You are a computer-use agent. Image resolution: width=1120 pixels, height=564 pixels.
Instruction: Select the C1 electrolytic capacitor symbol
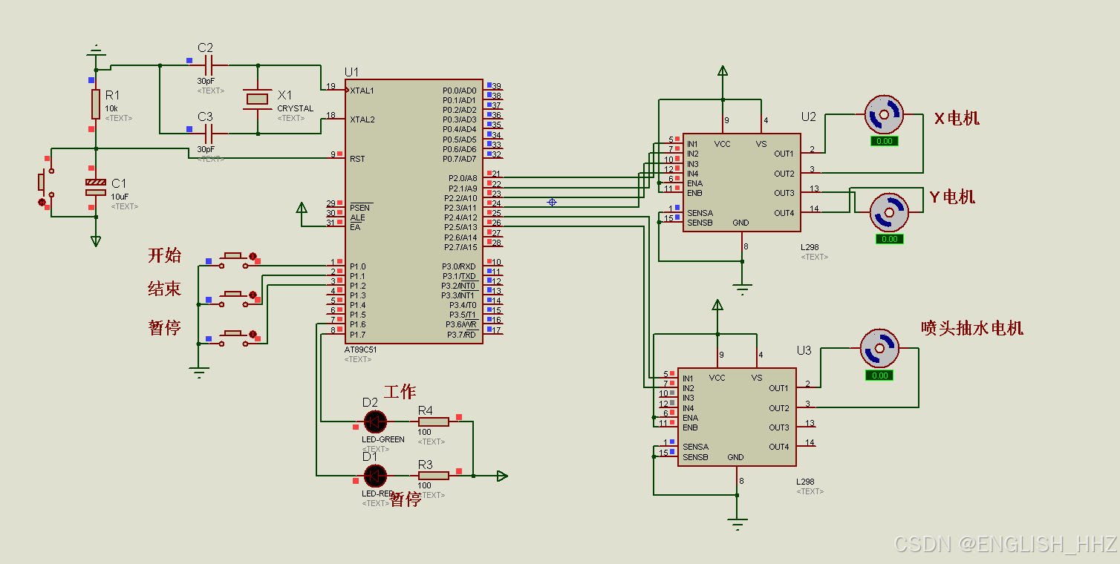pyautogui.click(x=96, y=187)
